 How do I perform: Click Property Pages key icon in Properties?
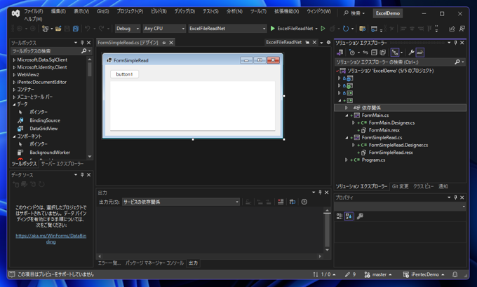tap(360, 216)
